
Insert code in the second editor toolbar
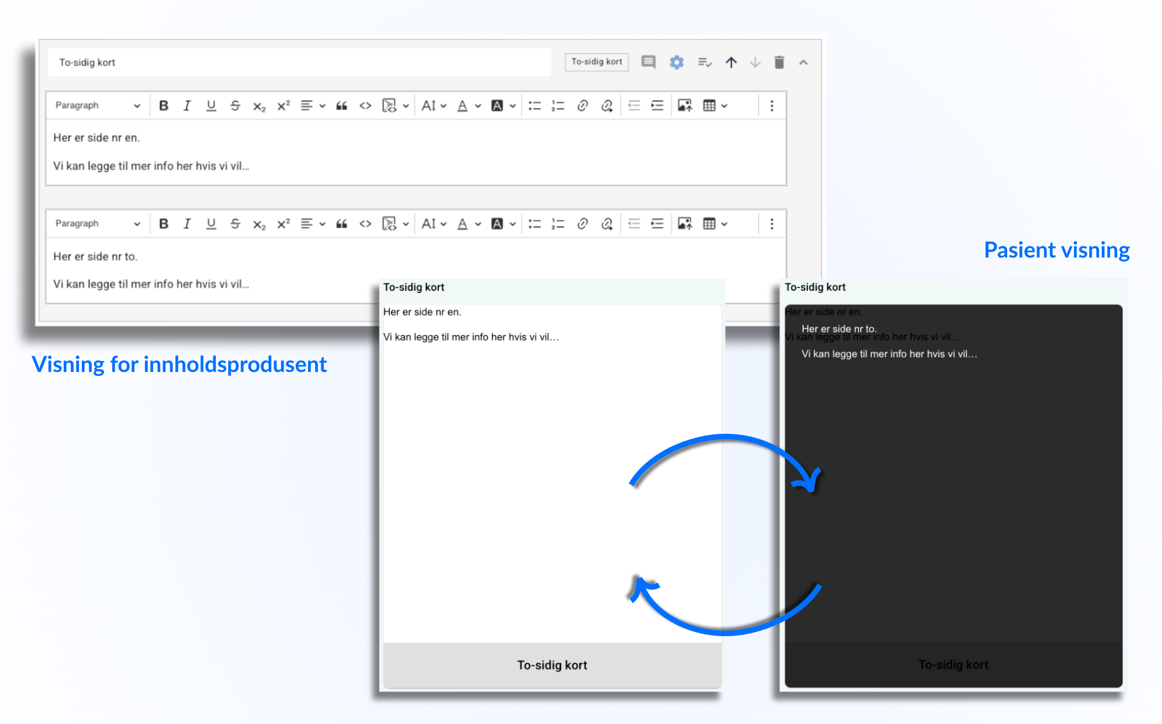pyautogui.click(x=365, y=224)
